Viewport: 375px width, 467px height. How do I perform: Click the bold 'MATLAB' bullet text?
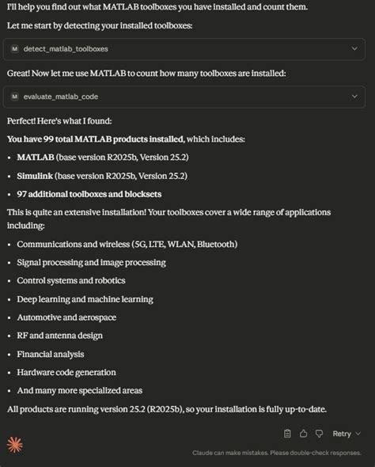pos(36,158)
